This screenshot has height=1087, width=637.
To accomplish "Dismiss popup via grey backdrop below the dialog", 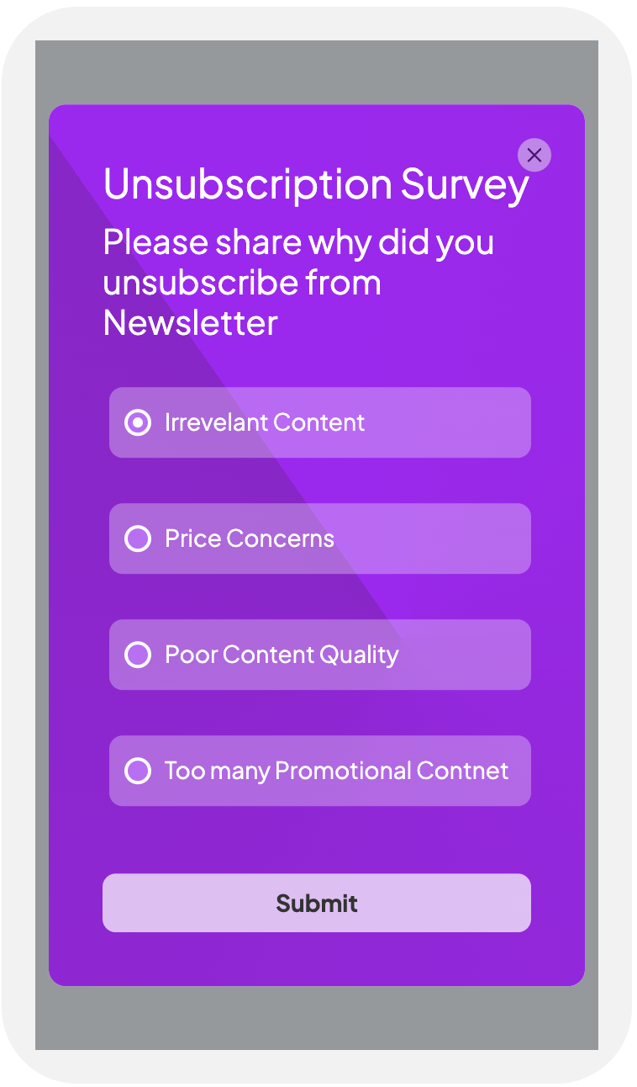I will (317, 1018).
